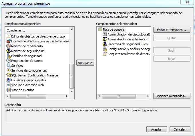Click horizontal scrollbar thumb in selected list
The image size is (195, 136).
pyautogui.click(x=119, y=96)
